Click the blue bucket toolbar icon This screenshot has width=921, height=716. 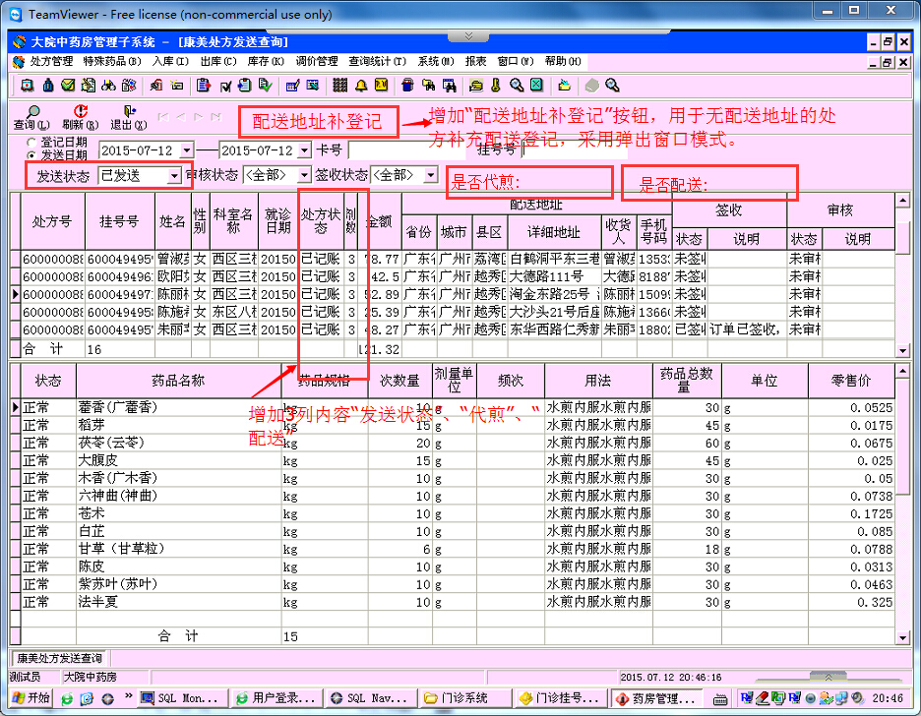tap(407, 86)
